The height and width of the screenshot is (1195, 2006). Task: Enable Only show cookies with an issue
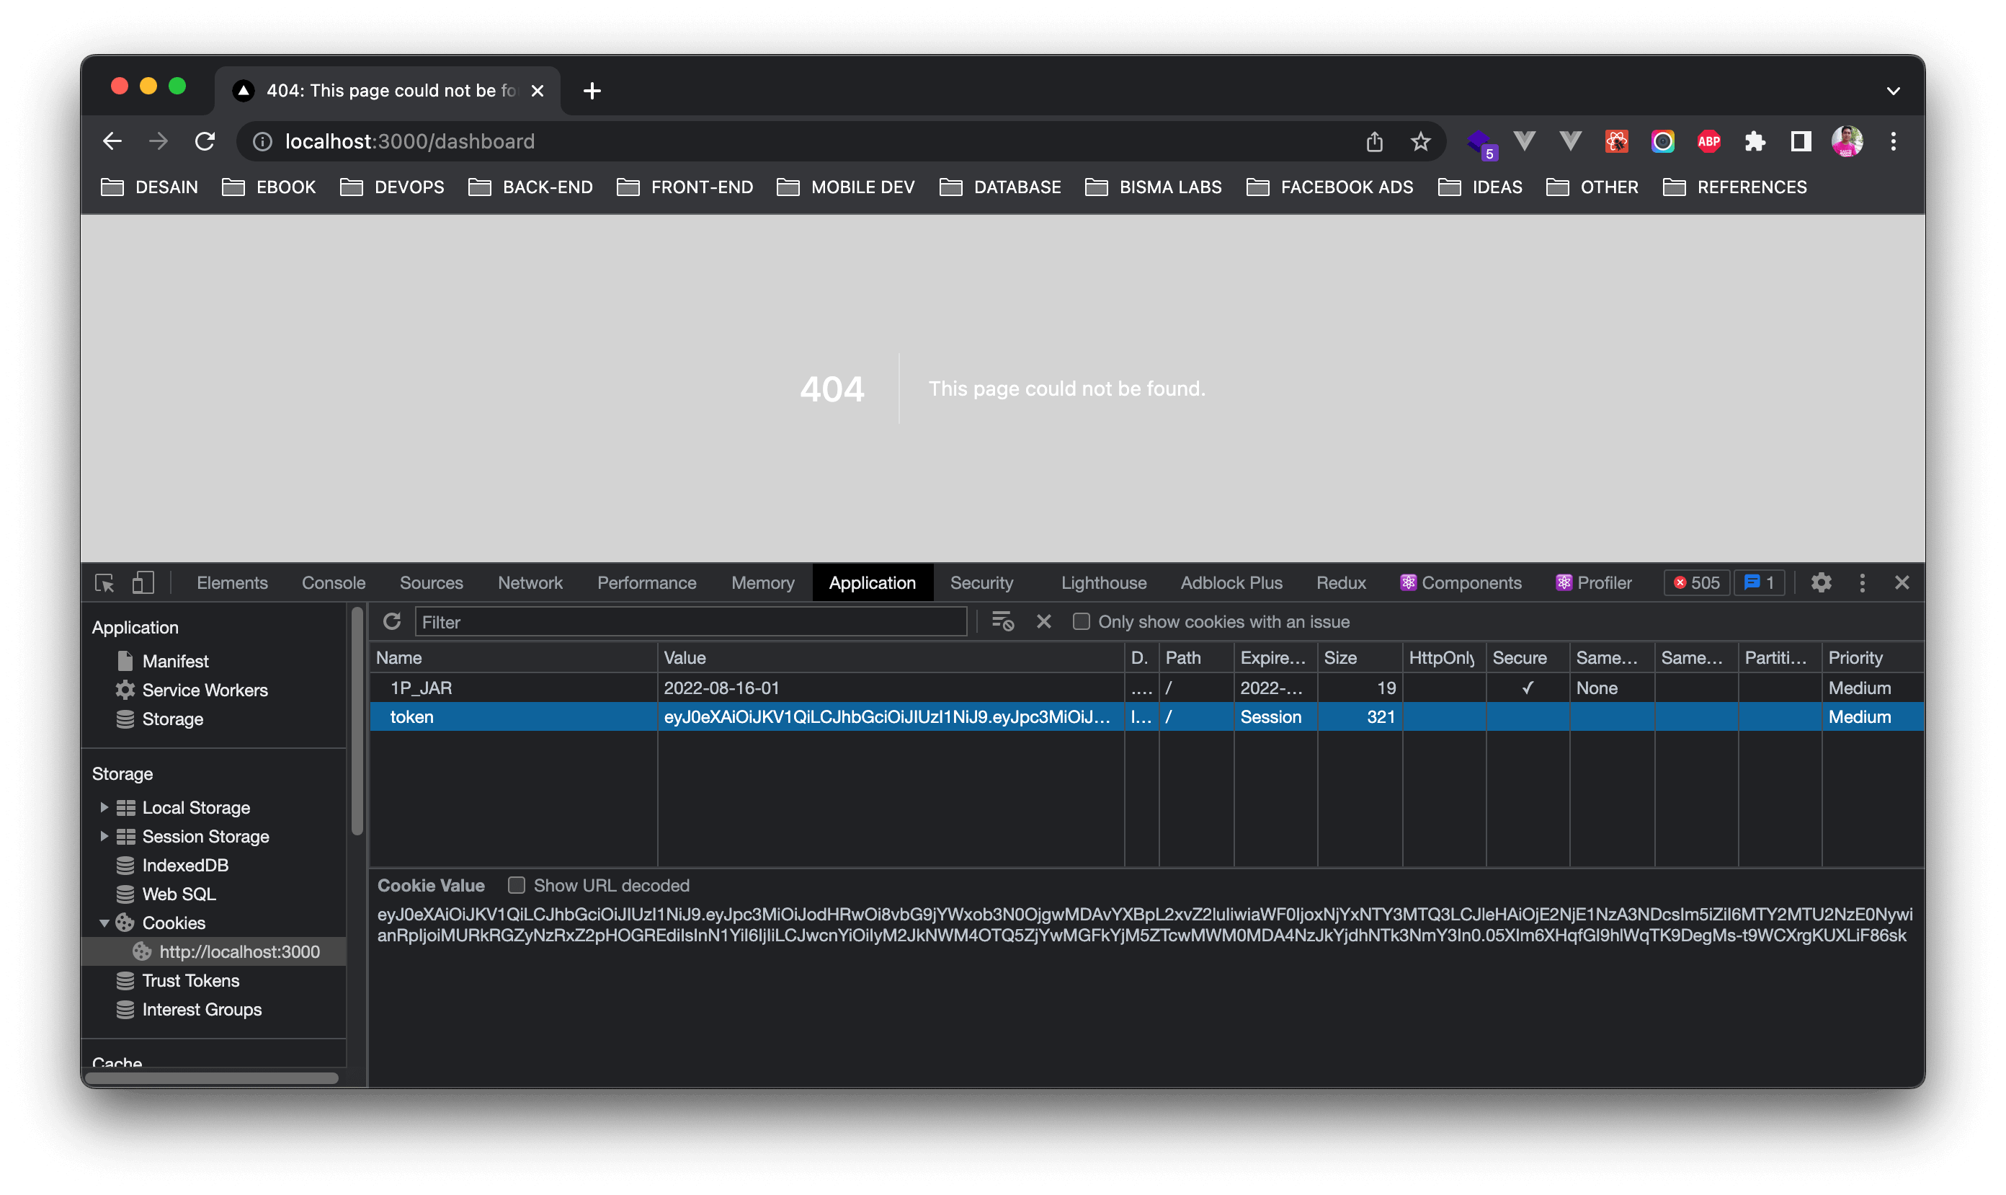click(x=1081, y=622)
